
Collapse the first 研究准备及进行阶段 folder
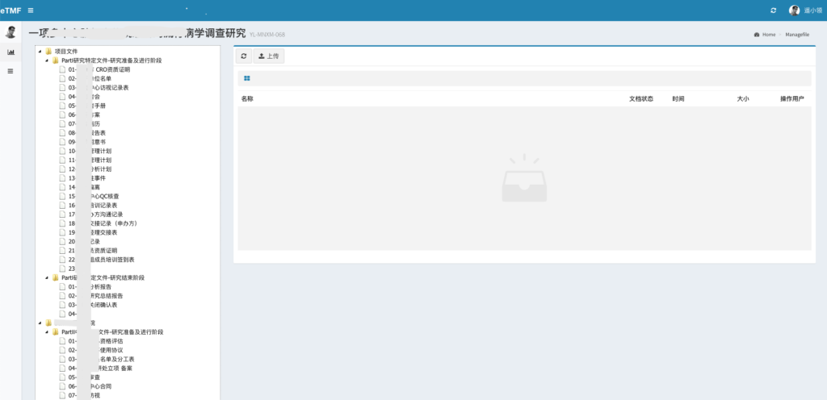[47, 60]
